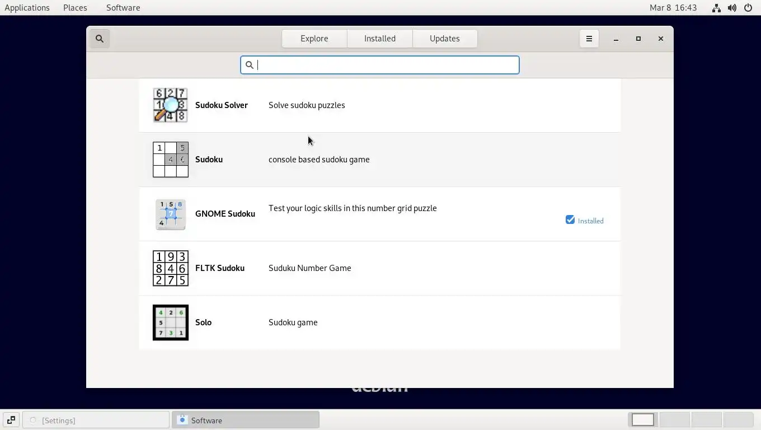Open the Applications menu
The height and width of the screenshot is (430, 761).
(x=27, y=8)
